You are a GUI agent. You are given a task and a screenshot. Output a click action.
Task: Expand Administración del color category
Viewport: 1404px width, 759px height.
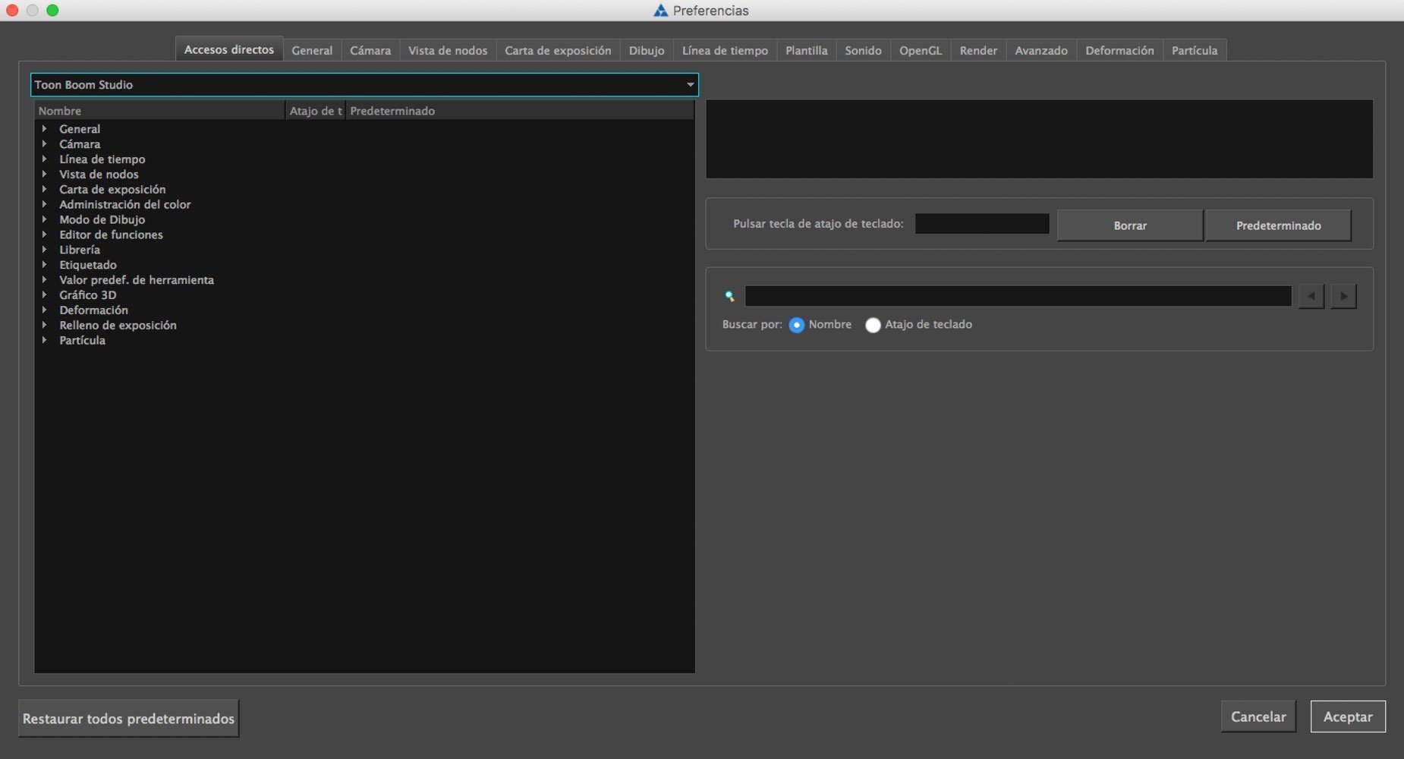[45, 204]
